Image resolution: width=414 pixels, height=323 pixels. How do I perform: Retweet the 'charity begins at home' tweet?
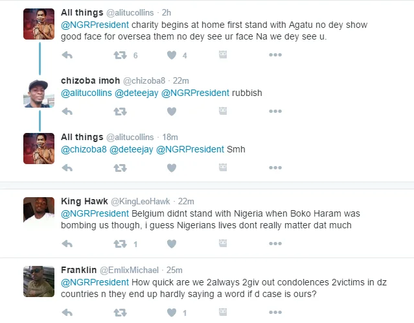120,56
